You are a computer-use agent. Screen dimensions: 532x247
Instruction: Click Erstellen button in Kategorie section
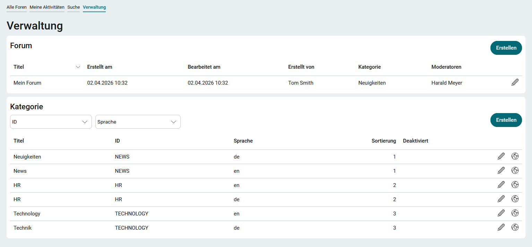coord(506,120)
